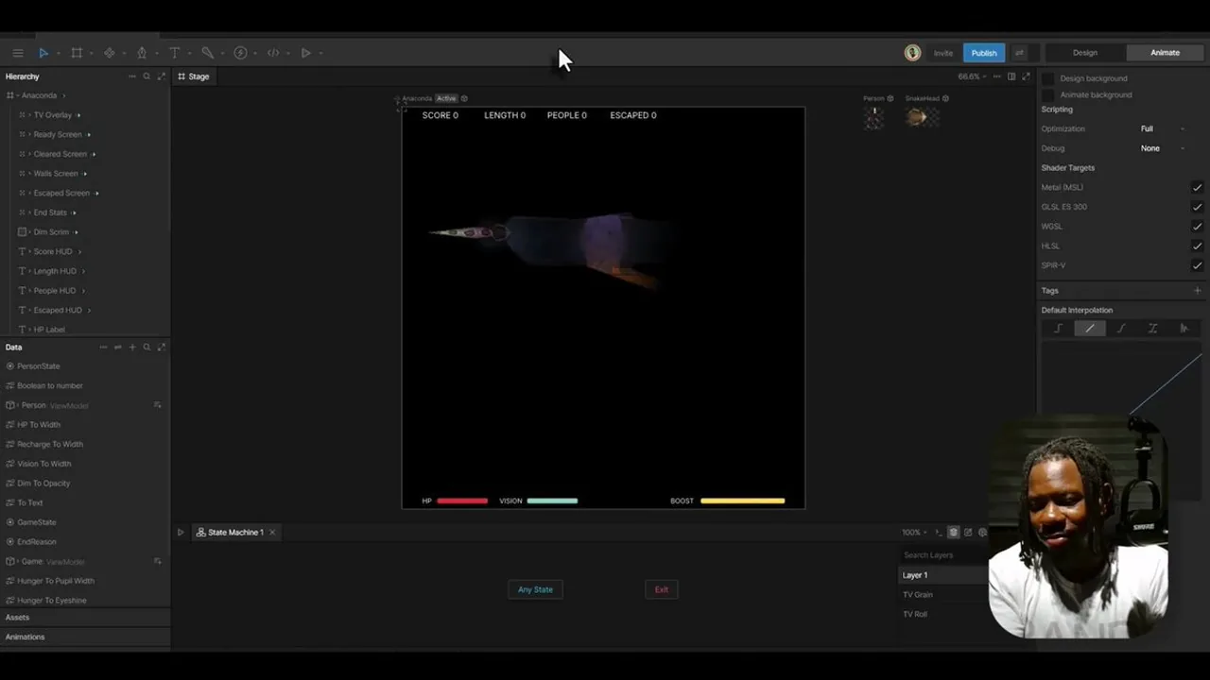Activate the Text tool in toolbar
This screenshot has width=1210, height=680.
pyautogui.click(x=175, y=53)
